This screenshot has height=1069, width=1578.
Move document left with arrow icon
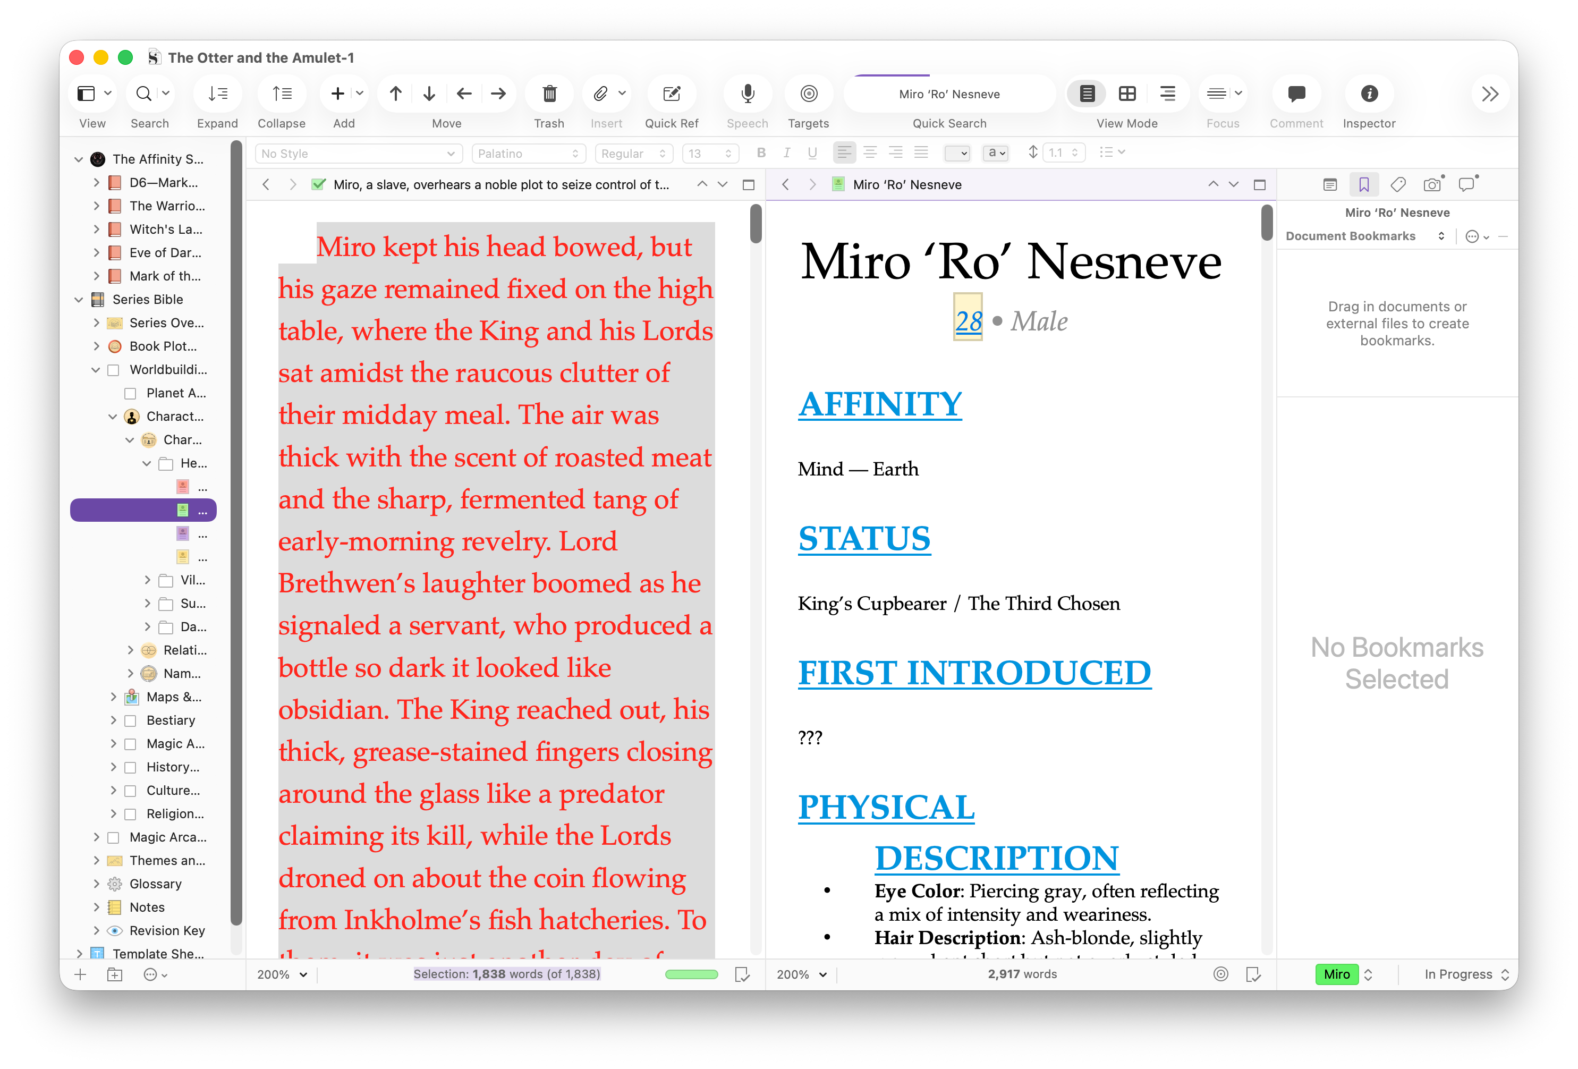(464, 94)
